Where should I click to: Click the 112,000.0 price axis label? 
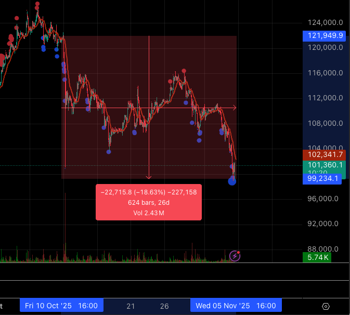pyautogui.click(x=325, y=98)
